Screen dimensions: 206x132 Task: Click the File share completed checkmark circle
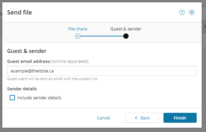click(x=78, y=36)
